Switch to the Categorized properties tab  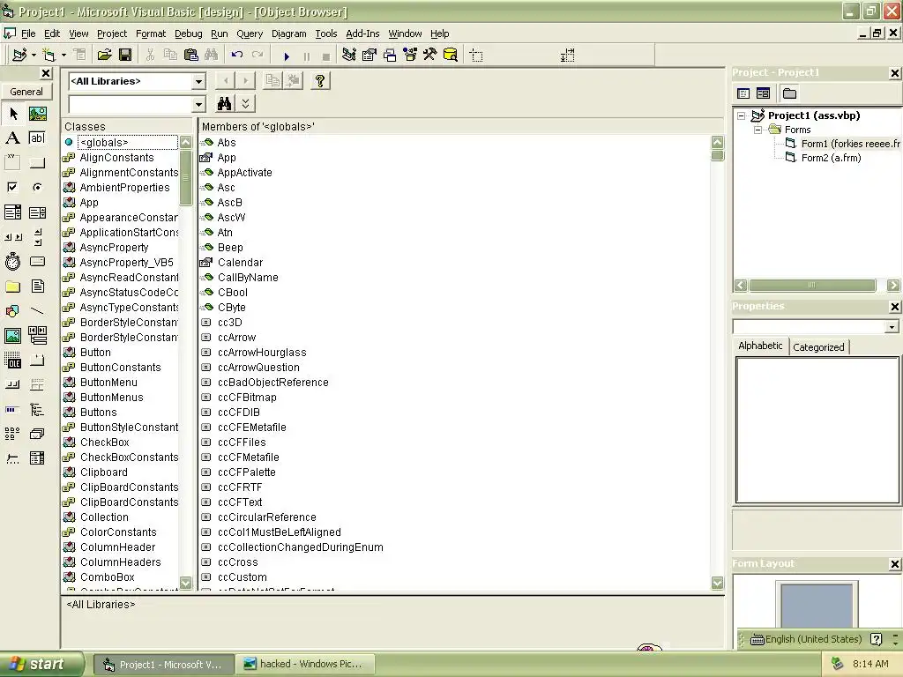[x=818, y=347]
